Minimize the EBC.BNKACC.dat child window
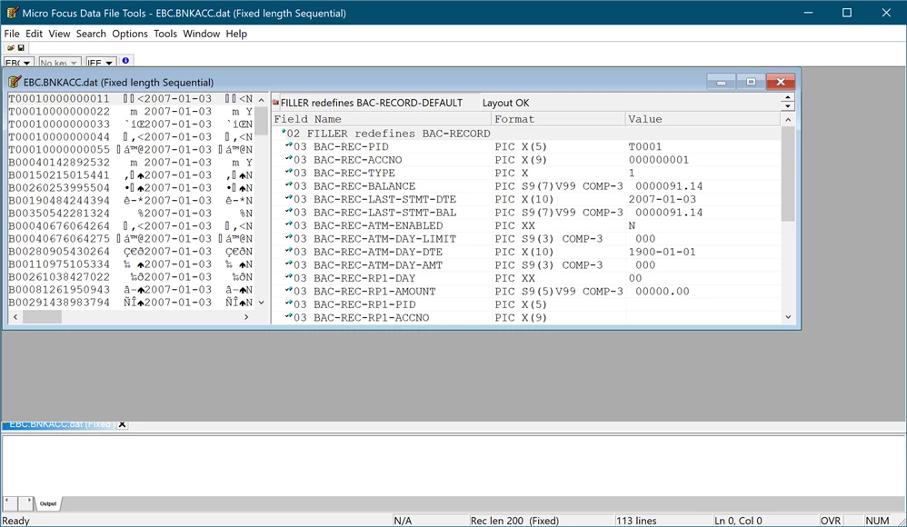The image size is (907, 527). tap(721, 82)
